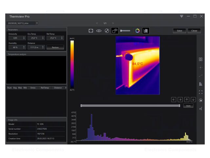Image resolution: width=210 pixels, height=158 pixels.
Task: Click the Emiss column header
Action: pyautogui.click(x=33, y=88)
